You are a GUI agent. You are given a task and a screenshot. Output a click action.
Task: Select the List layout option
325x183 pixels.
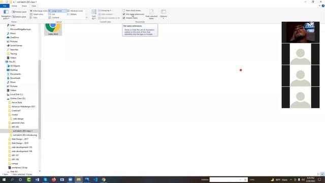(x=52, y=14)
